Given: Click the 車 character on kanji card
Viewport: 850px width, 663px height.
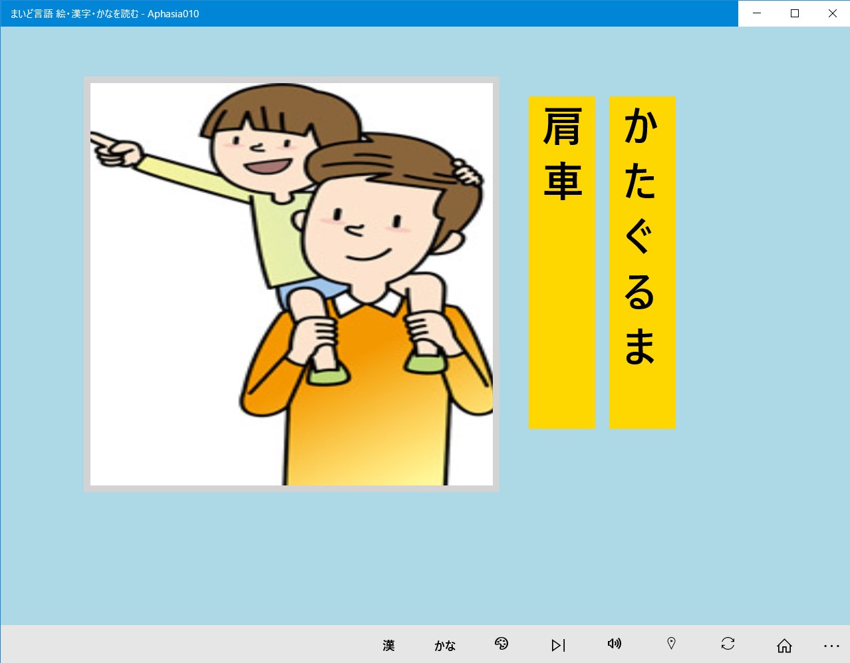Looking at the screenshot, I should tap(563, 181).
